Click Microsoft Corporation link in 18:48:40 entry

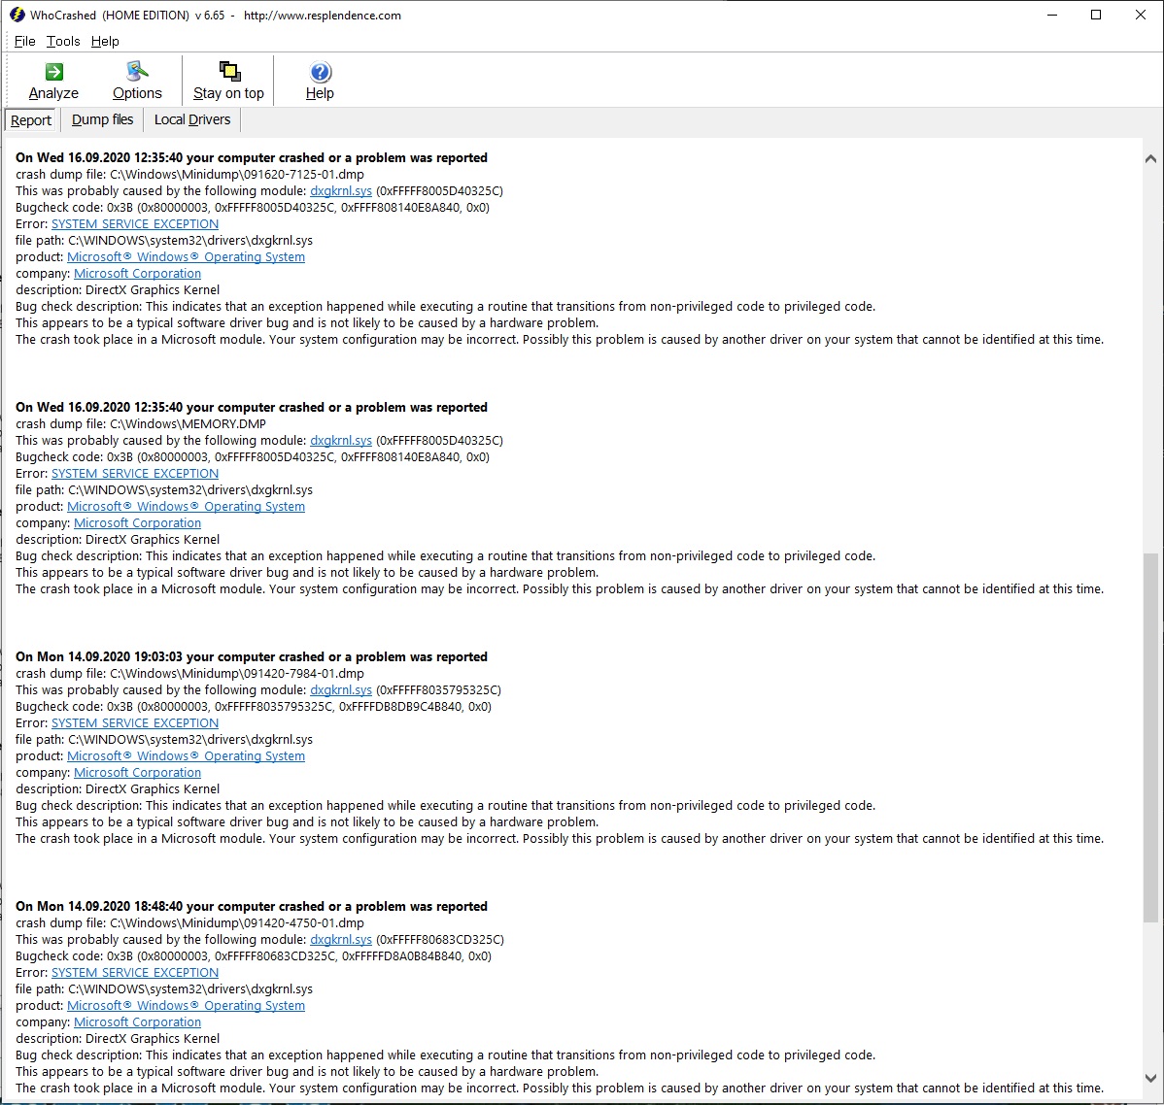[137, 1021]
